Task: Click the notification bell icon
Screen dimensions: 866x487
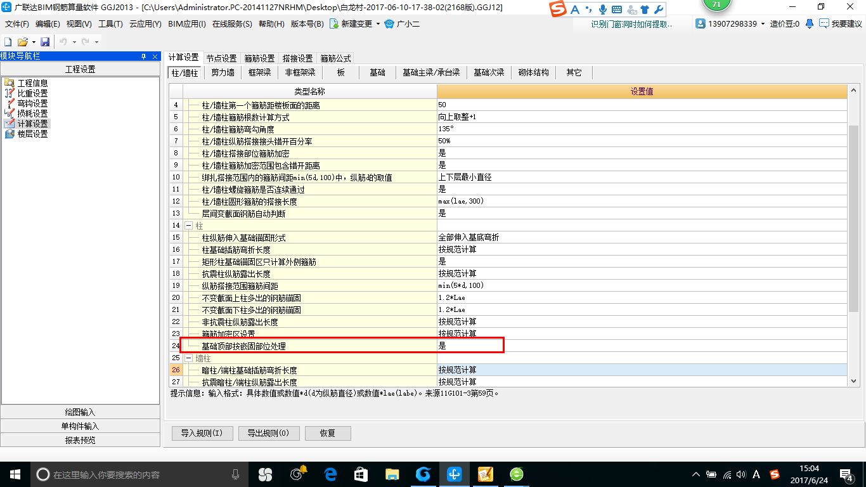Action: (810, 23)
